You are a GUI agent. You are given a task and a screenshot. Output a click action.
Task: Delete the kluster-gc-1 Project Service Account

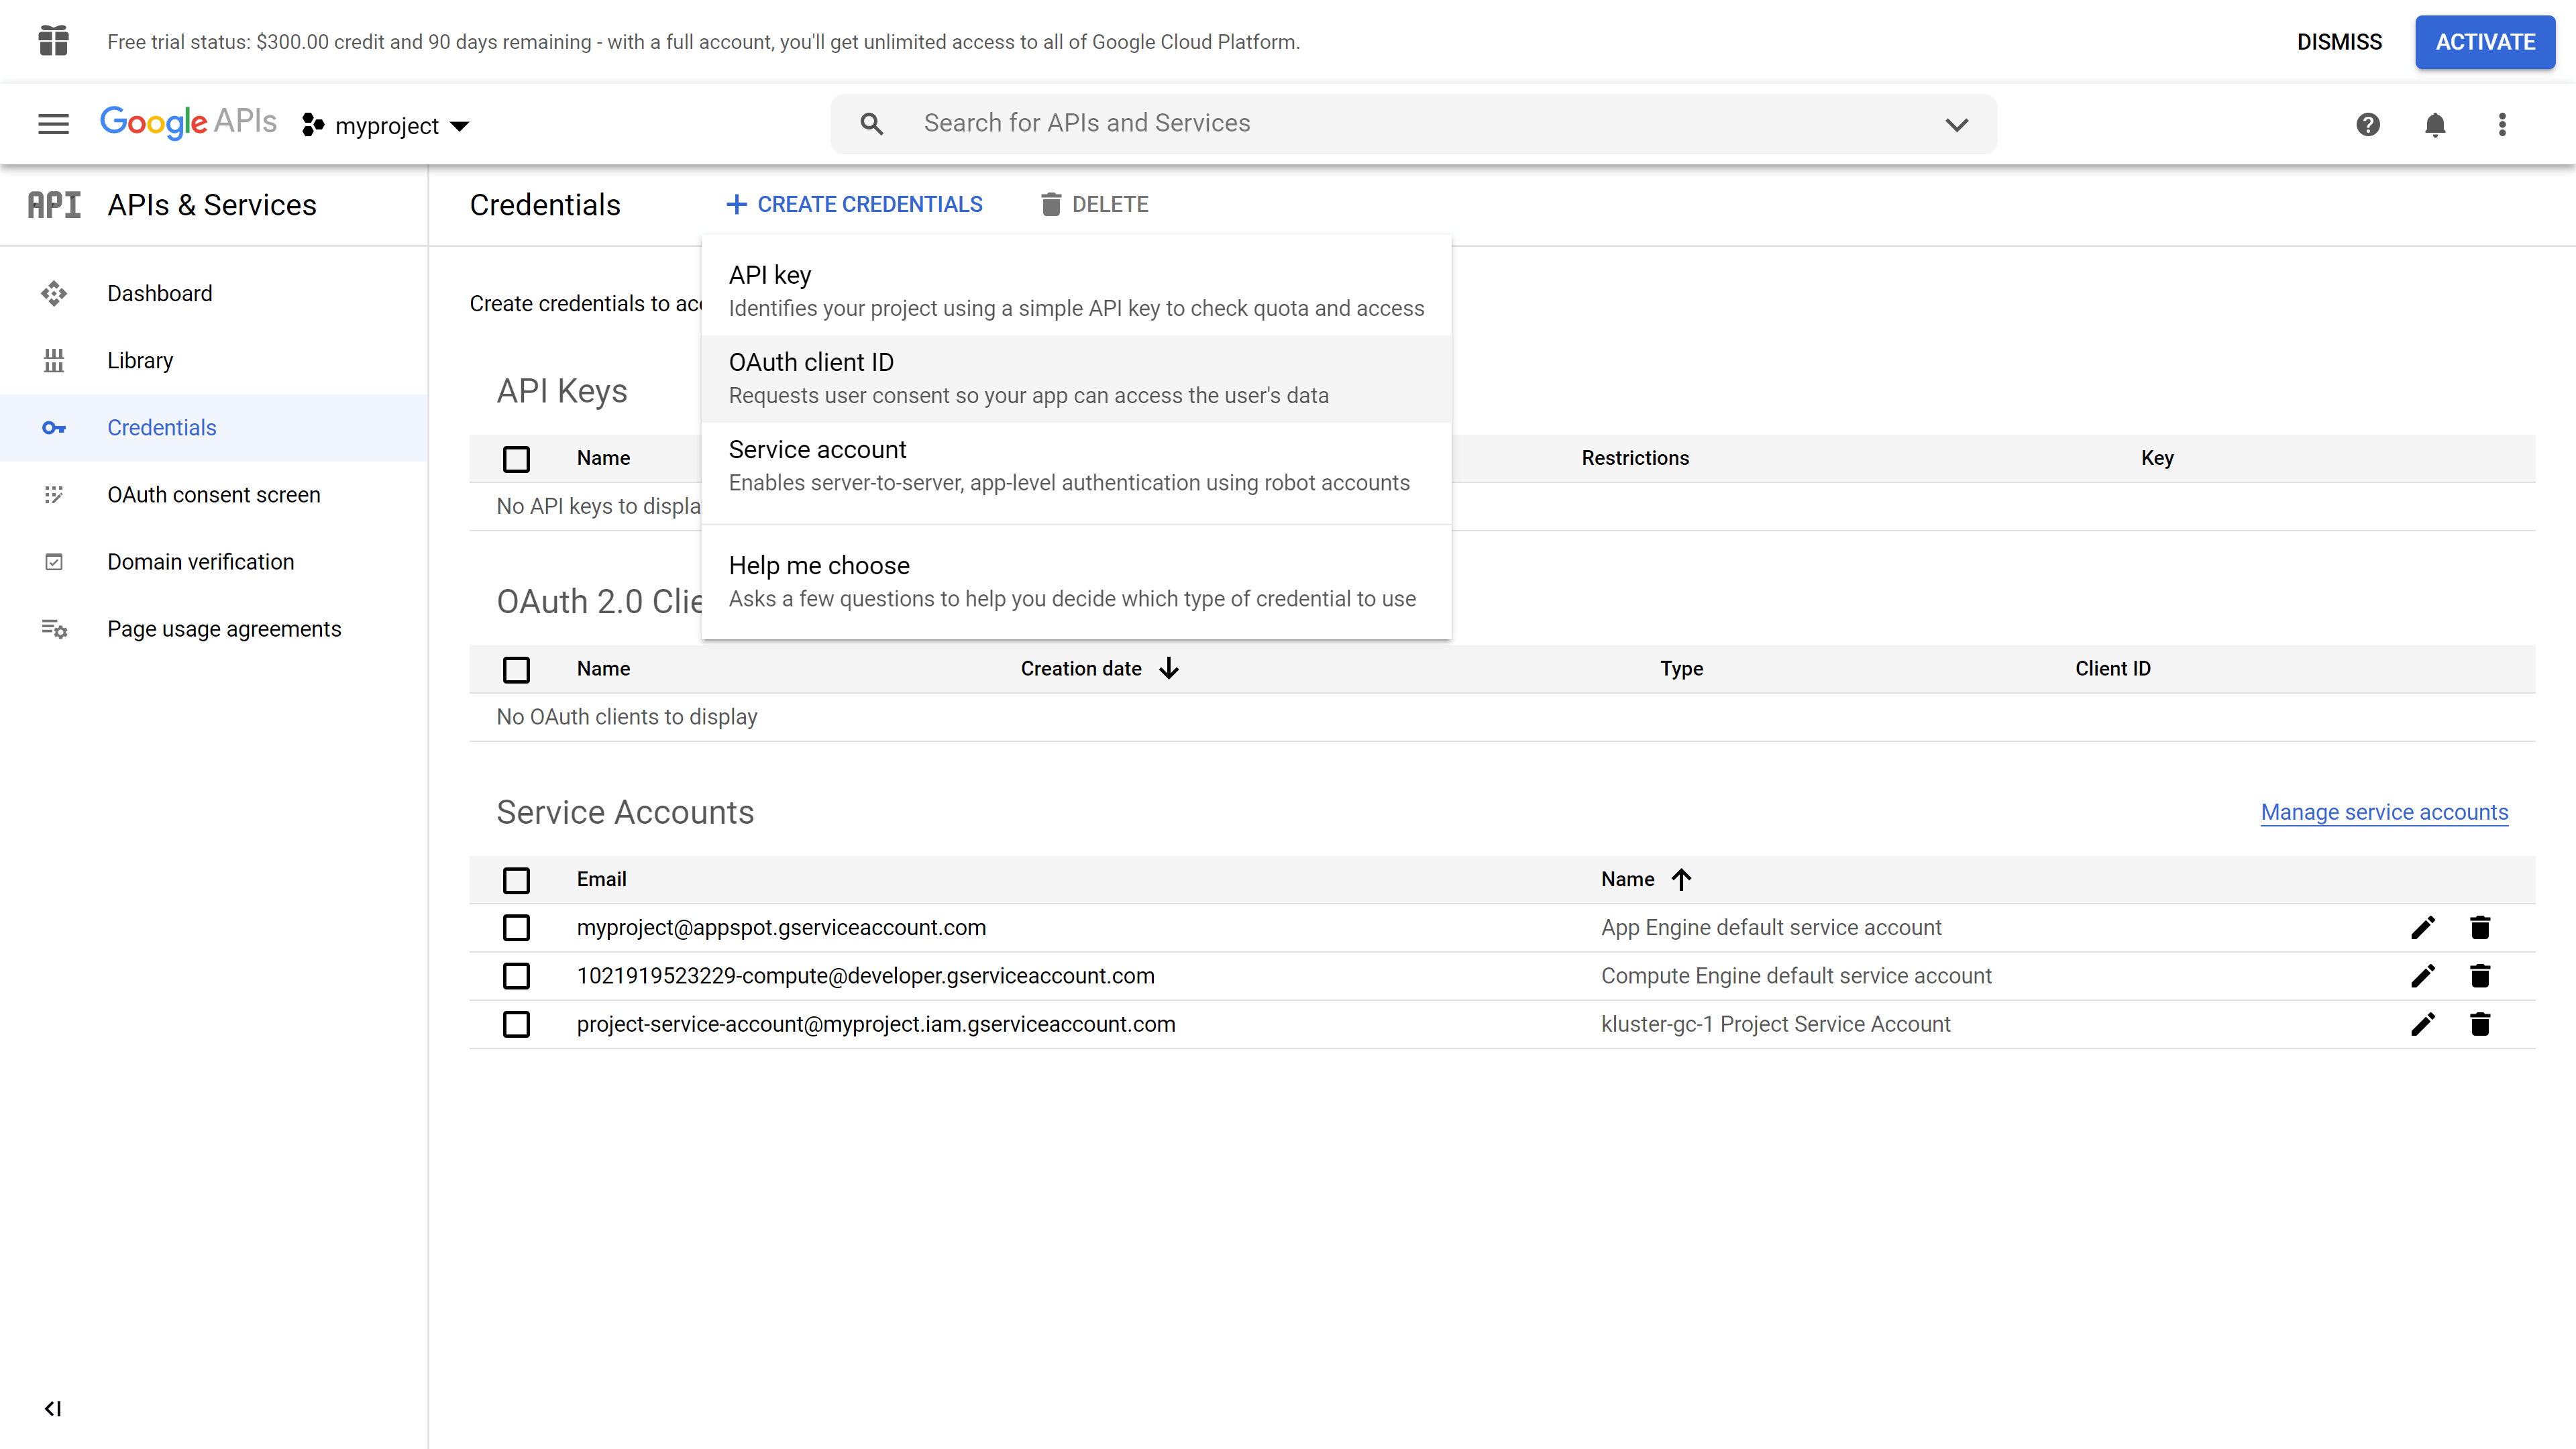[x=2479, y=1024]
